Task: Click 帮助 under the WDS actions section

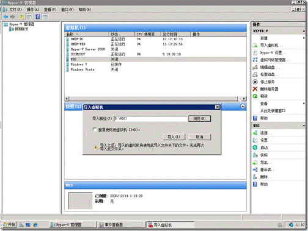Action: point(264,184)
